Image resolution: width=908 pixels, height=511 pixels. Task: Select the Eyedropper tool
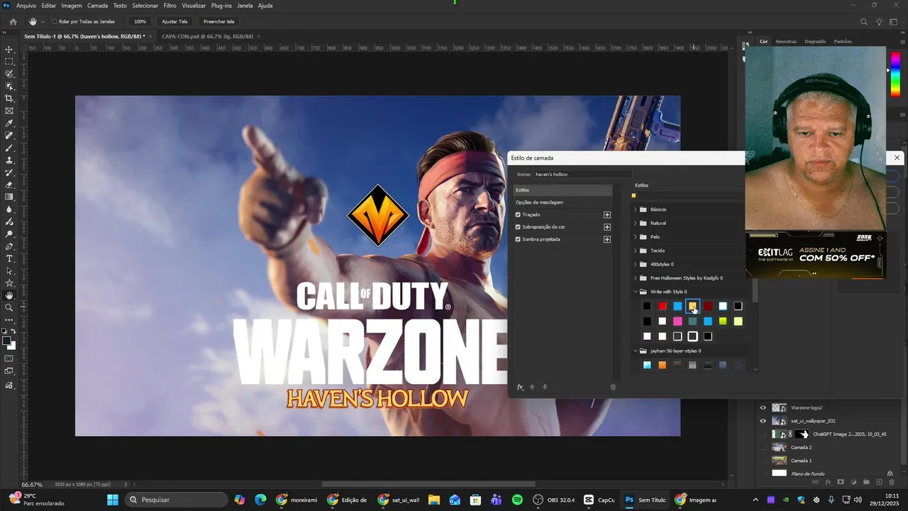pos(9,123)
